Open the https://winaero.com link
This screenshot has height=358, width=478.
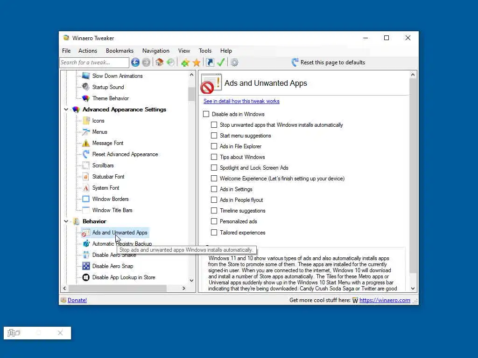[385, 300]
